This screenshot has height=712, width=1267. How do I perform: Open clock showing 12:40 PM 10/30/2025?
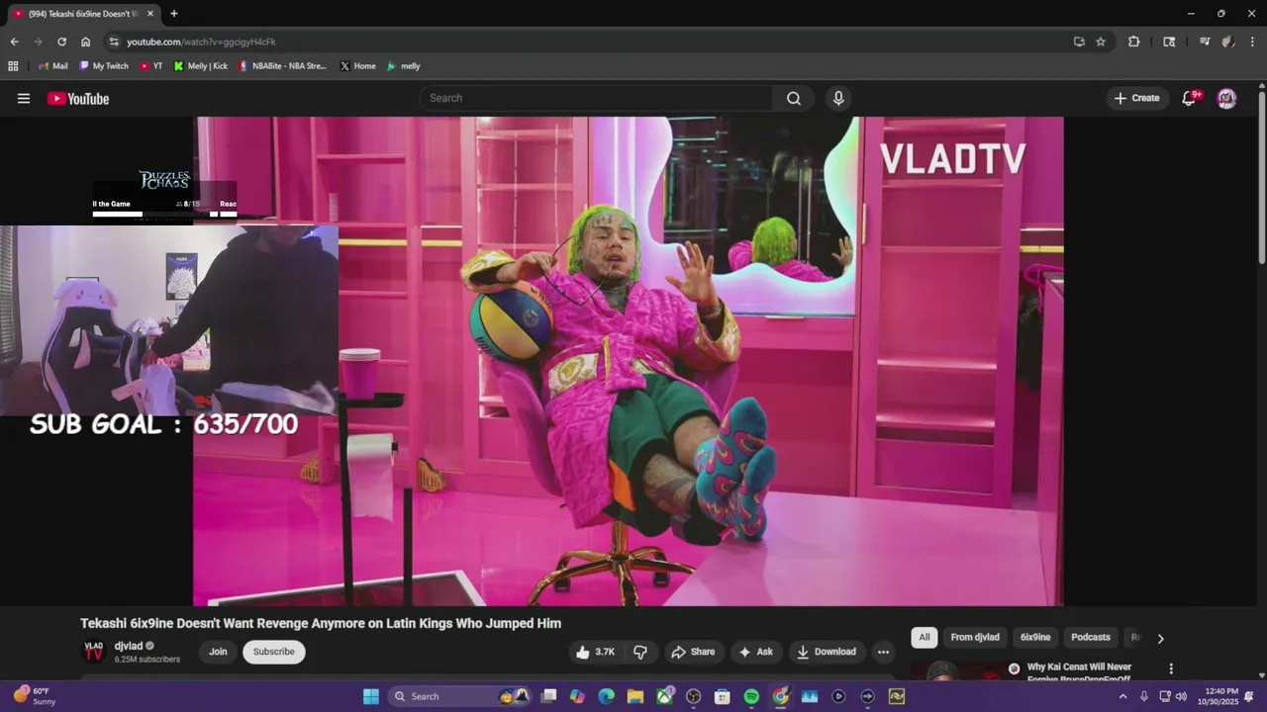[1218, 696]
